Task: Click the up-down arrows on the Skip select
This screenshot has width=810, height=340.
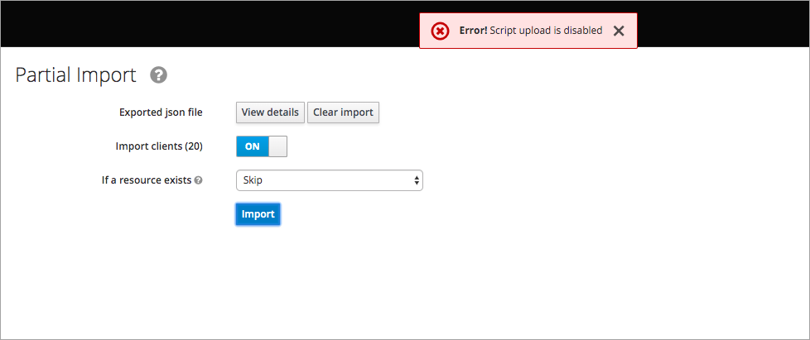Action: tap(417, 180)
